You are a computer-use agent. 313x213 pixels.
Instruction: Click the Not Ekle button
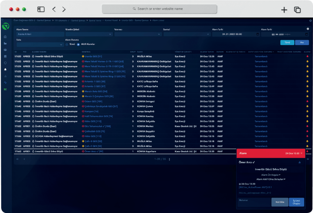pos(280,202)
